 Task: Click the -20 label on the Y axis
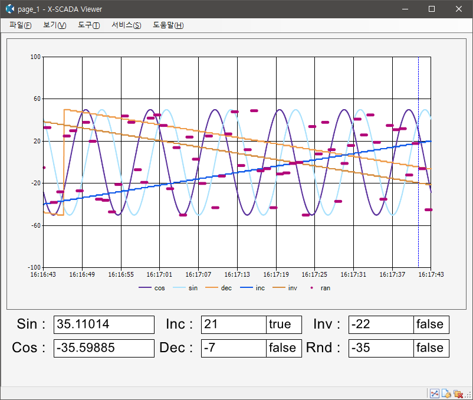click(36, 183)
